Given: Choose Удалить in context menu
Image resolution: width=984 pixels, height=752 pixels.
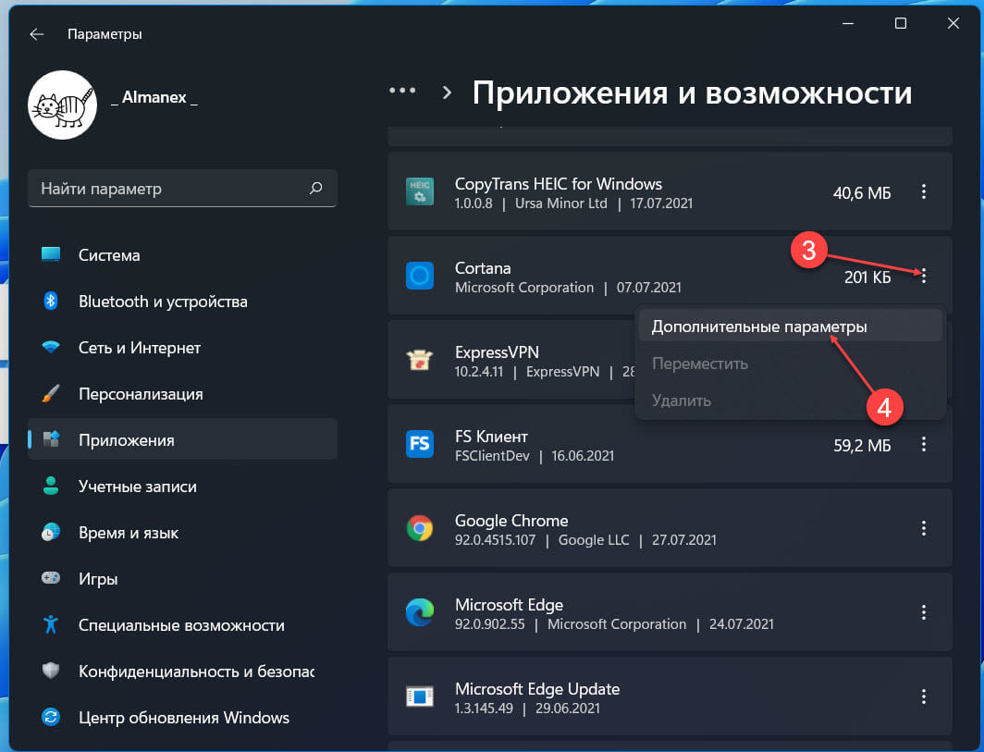Looking at the screenshot, I should pos(790,401).
